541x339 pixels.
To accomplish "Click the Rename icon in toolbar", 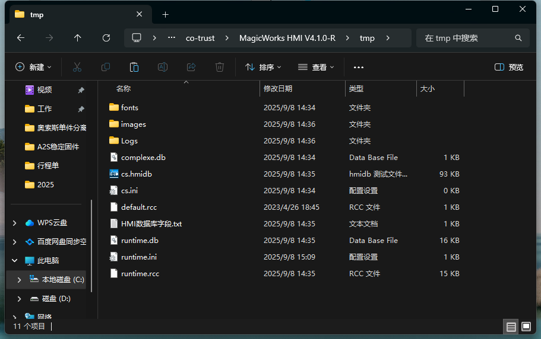I will (163, 67).
